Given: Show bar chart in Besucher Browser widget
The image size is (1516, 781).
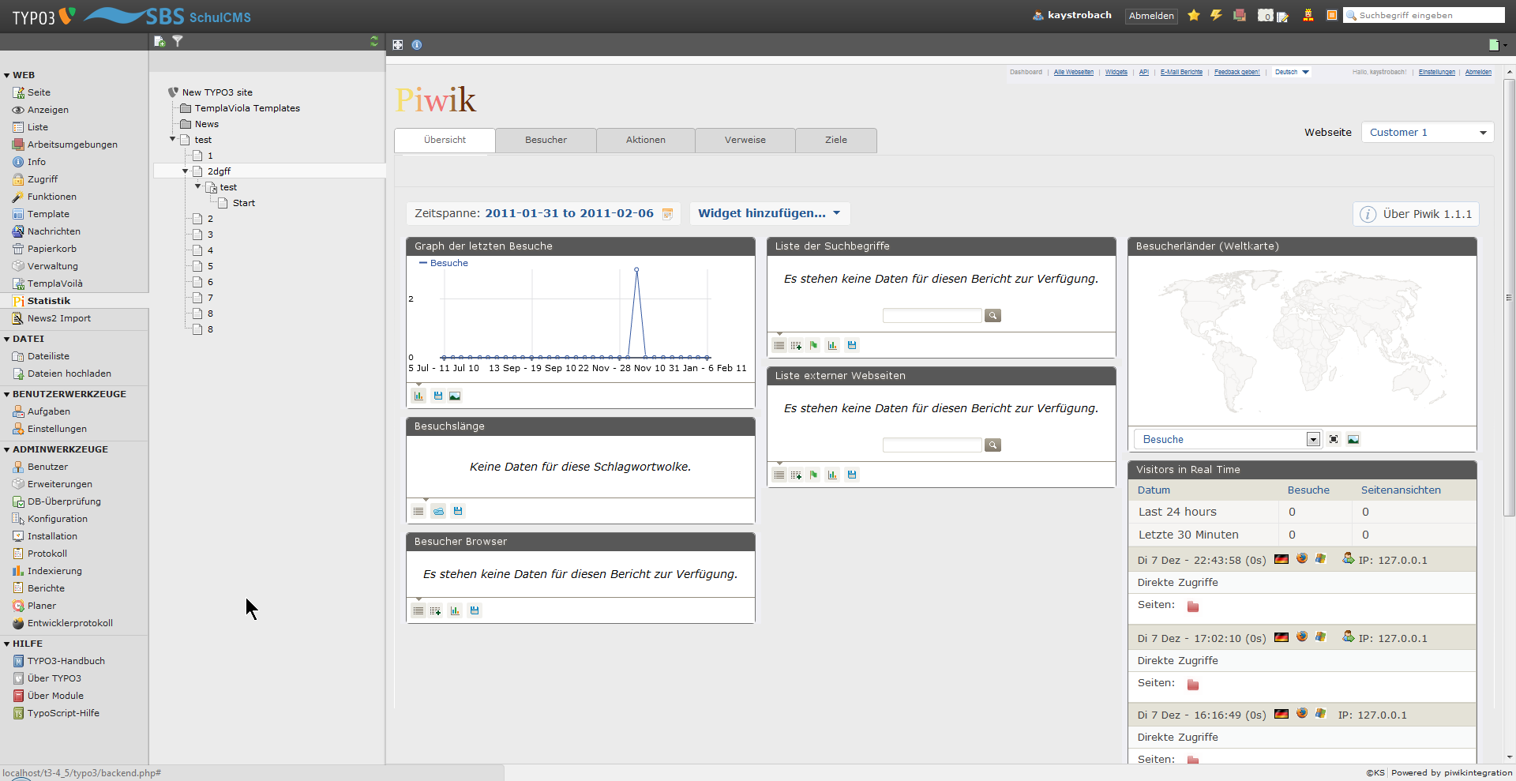Looking at the screenshot, I should (455, 610).
